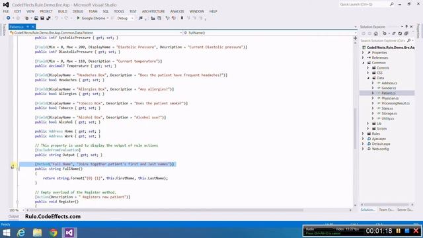The width and height of the screenshot is (423, 238).
Task: Open File Explorer from the taskbar
Action: click(x=37, y=233)
